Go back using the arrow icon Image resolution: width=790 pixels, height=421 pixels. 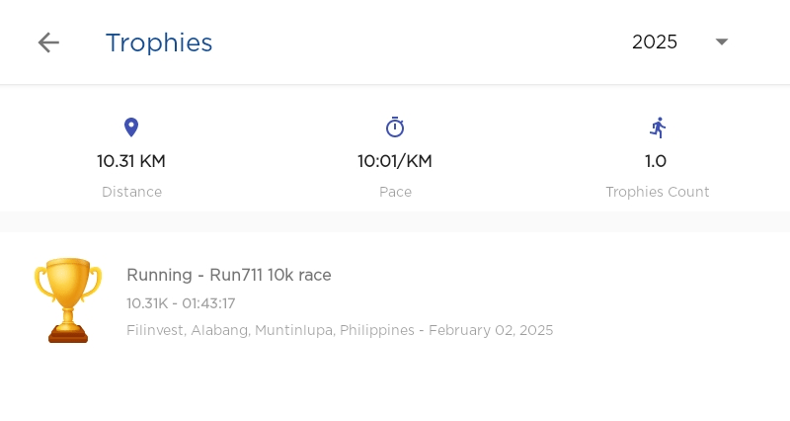[x=48, y=42]
